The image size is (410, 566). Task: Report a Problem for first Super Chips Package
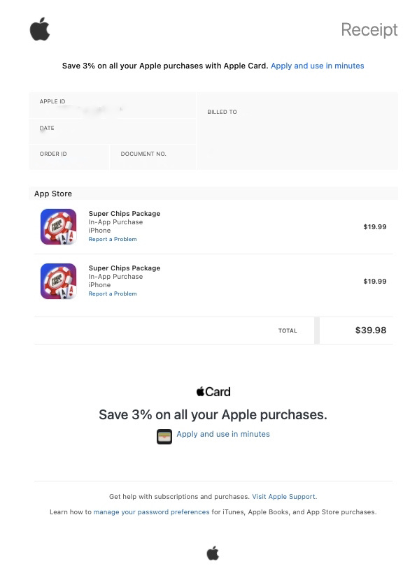click(113, 239)
